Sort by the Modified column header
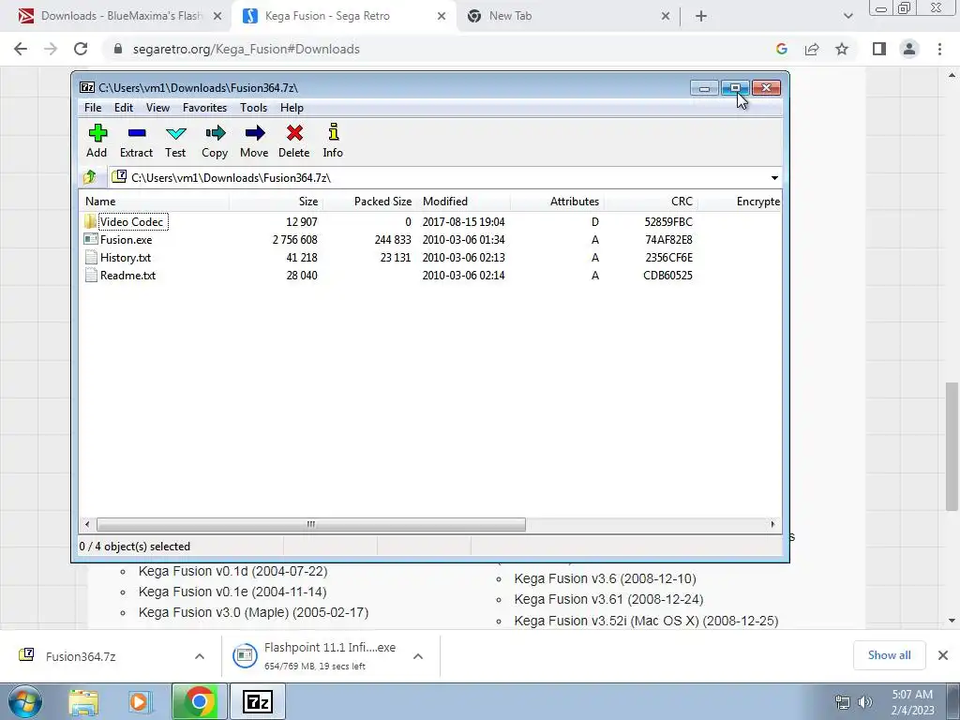960x720 pixels. 463,202
